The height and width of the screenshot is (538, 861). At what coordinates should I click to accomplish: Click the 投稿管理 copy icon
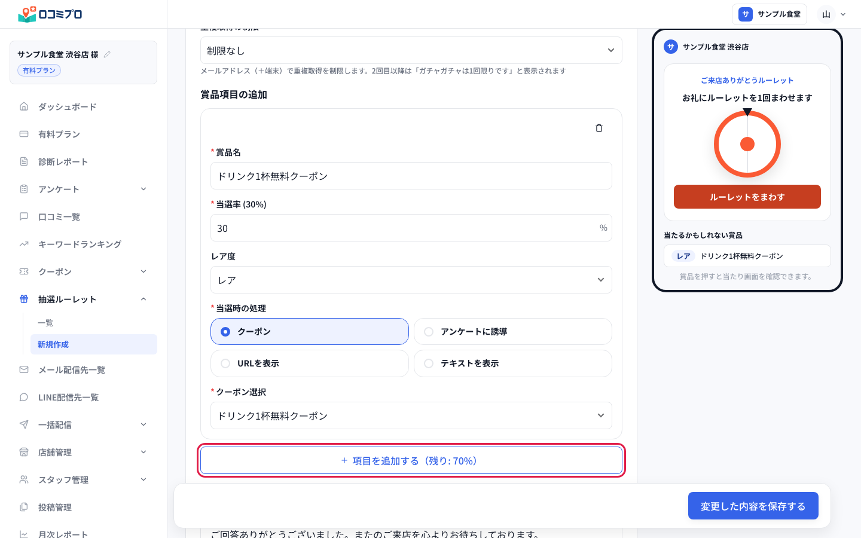pos(24,507)
